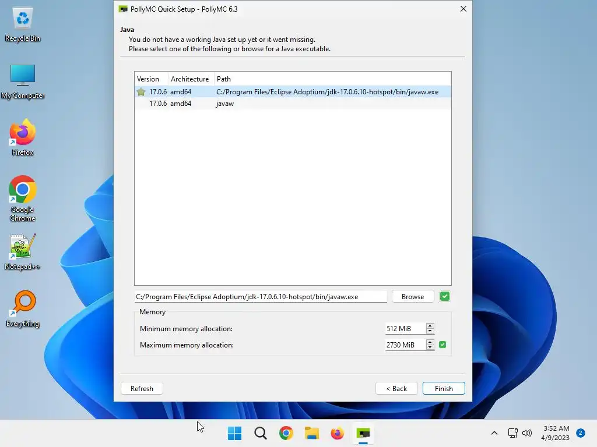Sort by Architecture column header
The width and height of the screenshot is (597, 447).
pos(191,79)
